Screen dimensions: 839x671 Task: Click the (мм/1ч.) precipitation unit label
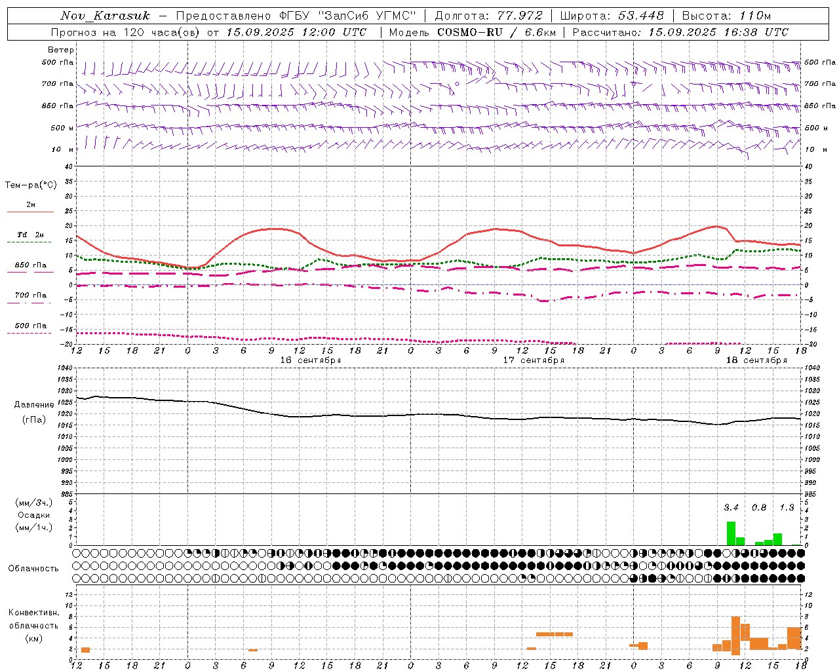[x=33, y=527]
